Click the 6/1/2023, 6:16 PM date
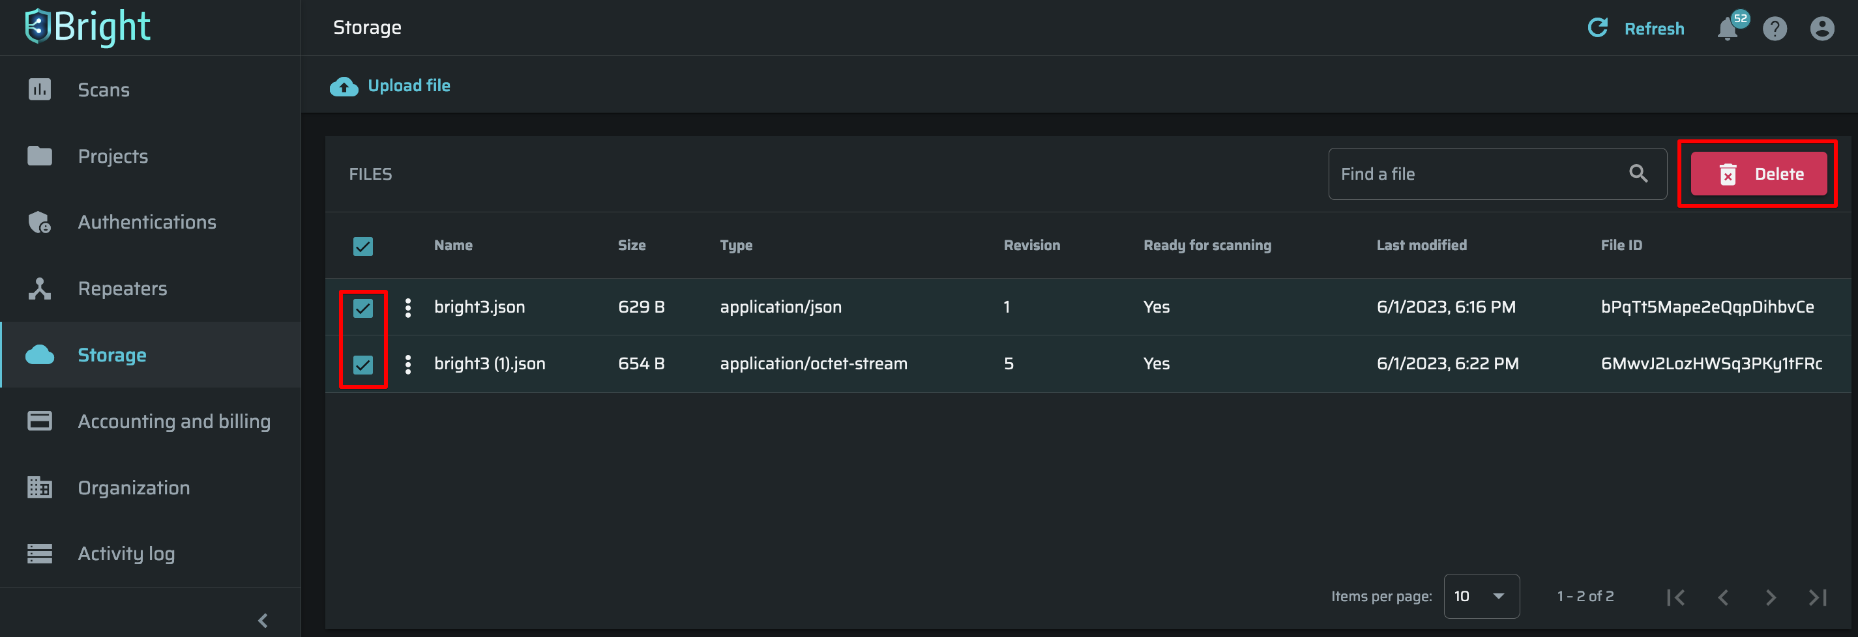Screen dimensions: 1858x637 coord(1446,307)
